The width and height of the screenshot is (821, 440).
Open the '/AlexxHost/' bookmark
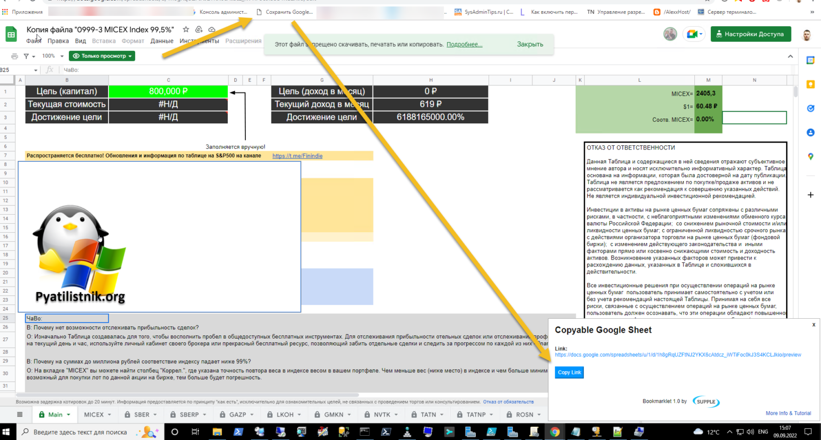tap(672, 12)
